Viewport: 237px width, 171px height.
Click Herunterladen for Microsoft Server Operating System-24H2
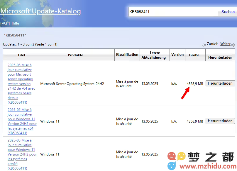pyautogui.click(x=220, y=83)
